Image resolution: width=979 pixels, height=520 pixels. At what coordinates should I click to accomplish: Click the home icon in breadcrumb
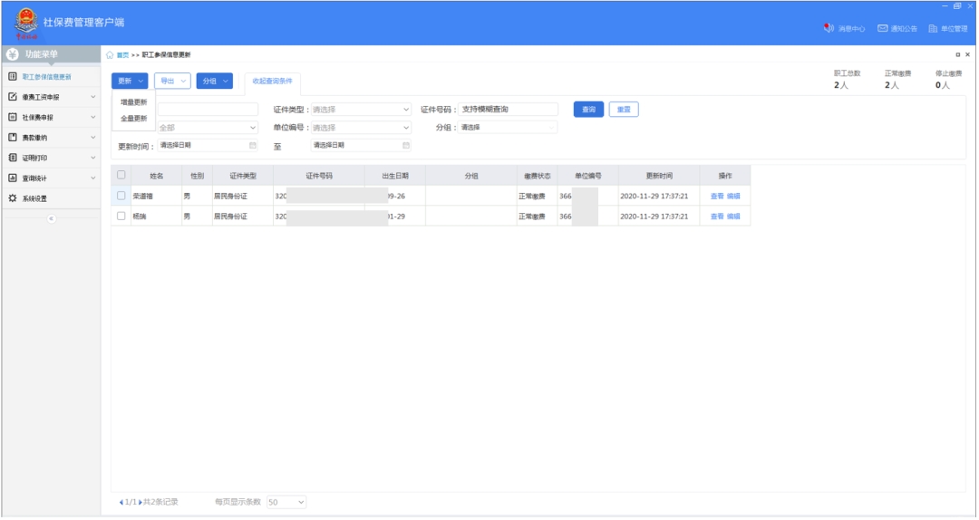[x=111, y=55]
